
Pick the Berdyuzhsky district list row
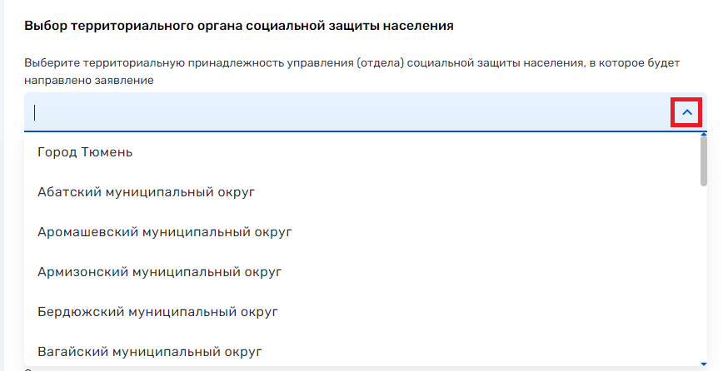tap(157, 312)
